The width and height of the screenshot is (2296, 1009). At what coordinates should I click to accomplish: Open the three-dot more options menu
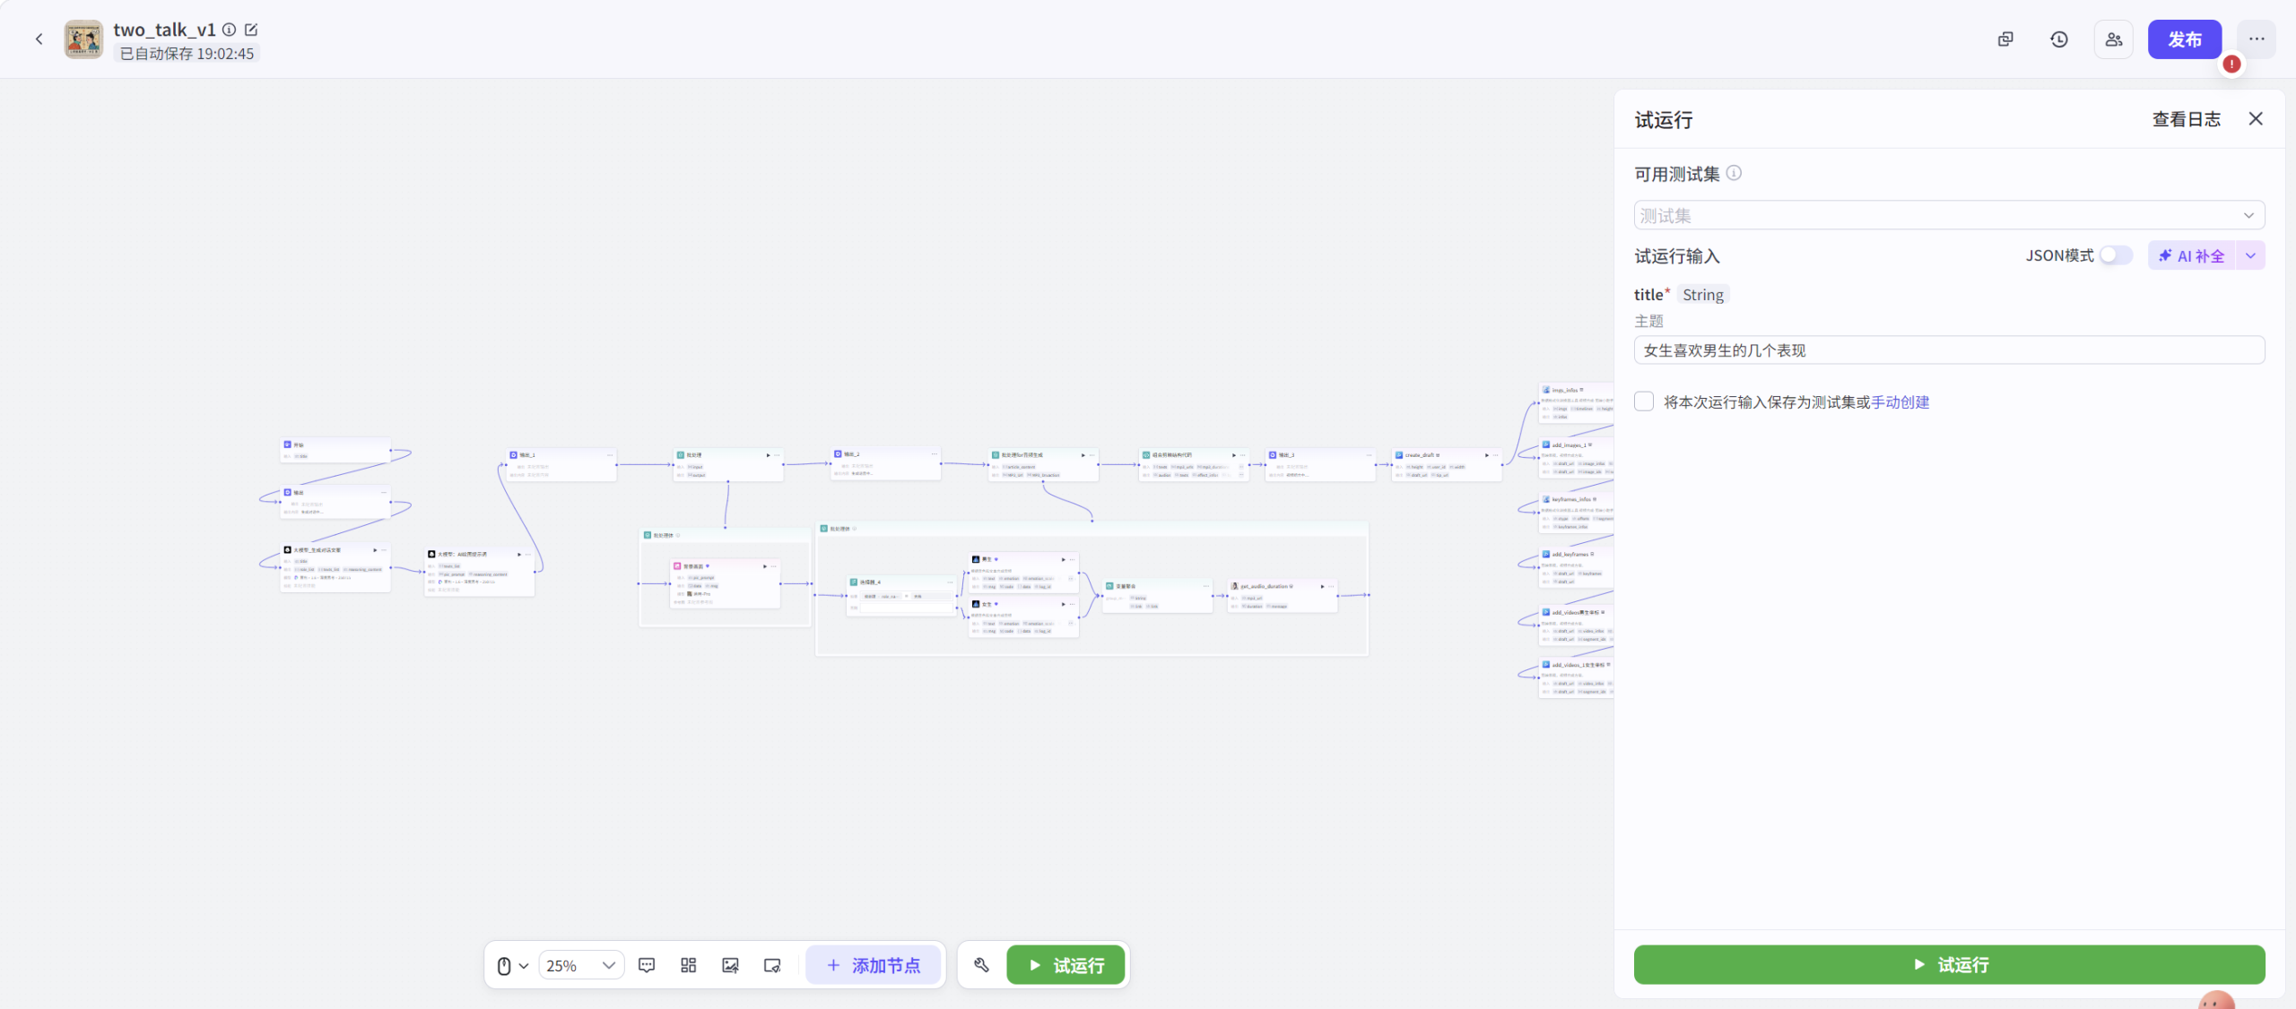pos(2257,39)
